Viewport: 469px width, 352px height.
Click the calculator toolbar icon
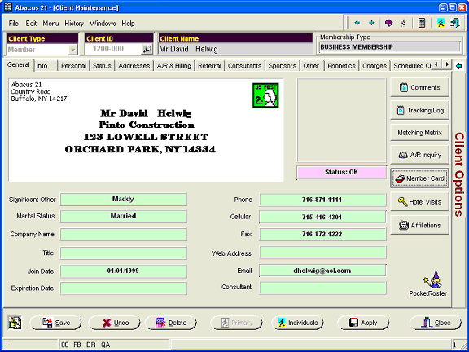pyautogui.click(x=422, y=23)
